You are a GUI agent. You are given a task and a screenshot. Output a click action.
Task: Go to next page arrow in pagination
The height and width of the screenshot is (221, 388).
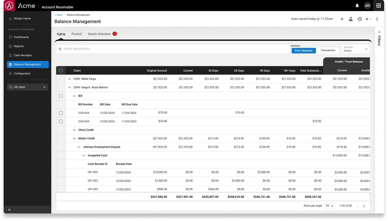click(364, 206)
